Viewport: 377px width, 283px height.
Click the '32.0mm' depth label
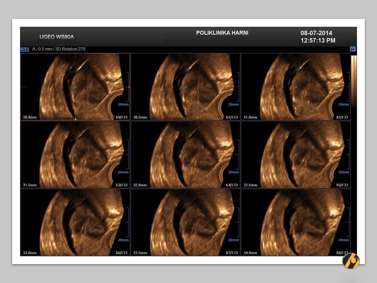pos(140,185)
